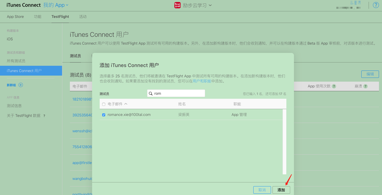Click the help icon next to App 使用次数

coord(334,86)
